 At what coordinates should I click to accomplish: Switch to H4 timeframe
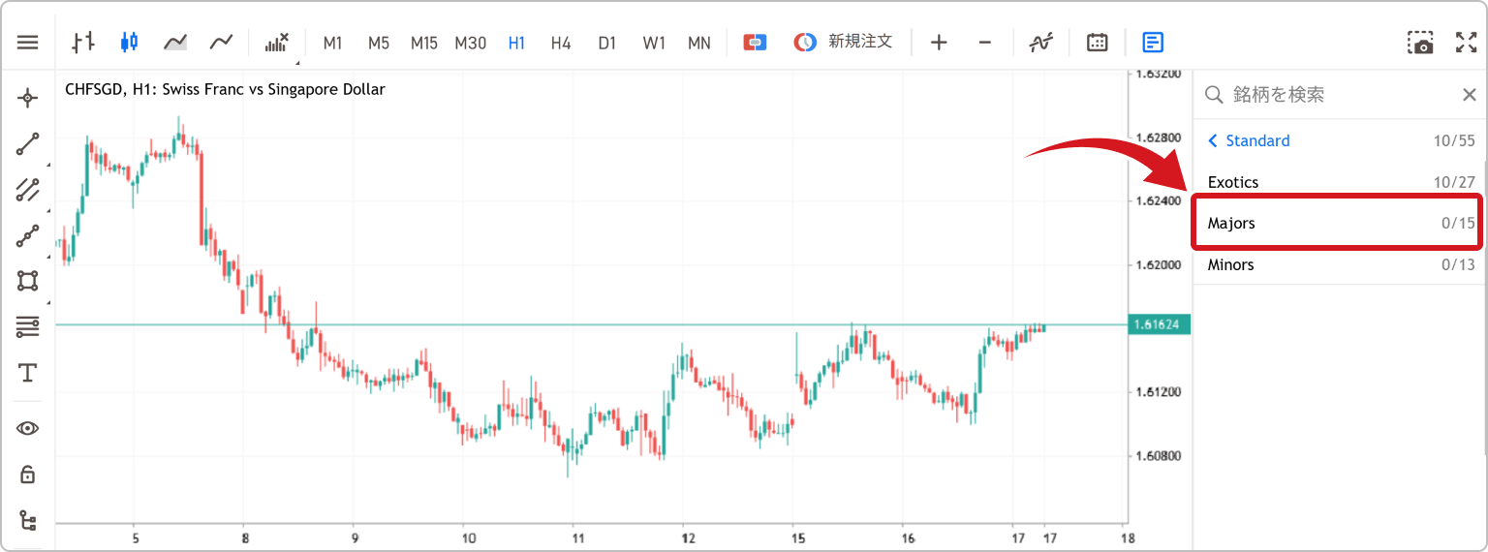click(561, 43)
